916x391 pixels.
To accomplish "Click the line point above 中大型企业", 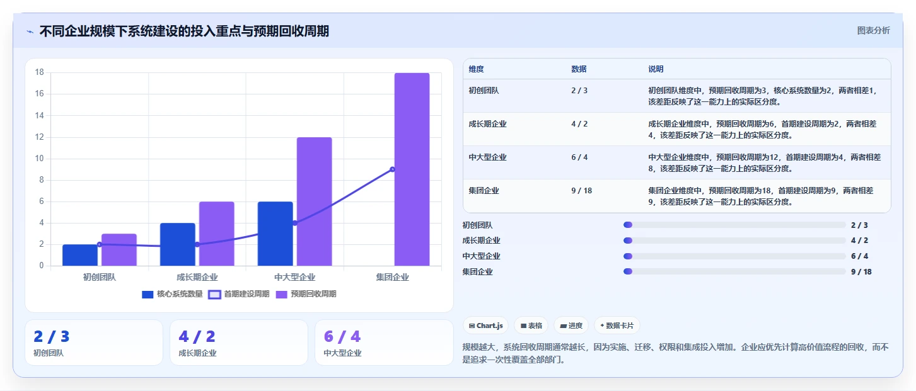I will tap(294, 223).
